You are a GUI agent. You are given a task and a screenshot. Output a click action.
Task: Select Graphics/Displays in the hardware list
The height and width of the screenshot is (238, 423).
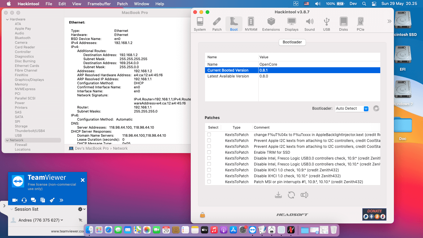(29, 80)
